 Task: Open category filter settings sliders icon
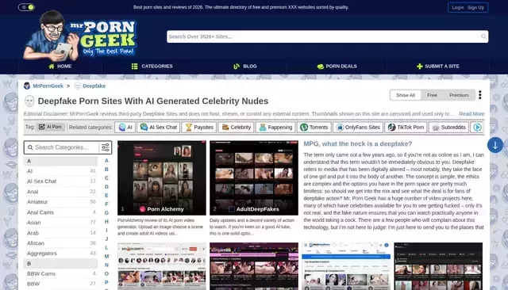point(106,147)
